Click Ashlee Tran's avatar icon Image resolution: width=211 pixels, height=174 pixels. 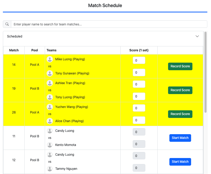(x=50, y=83)
